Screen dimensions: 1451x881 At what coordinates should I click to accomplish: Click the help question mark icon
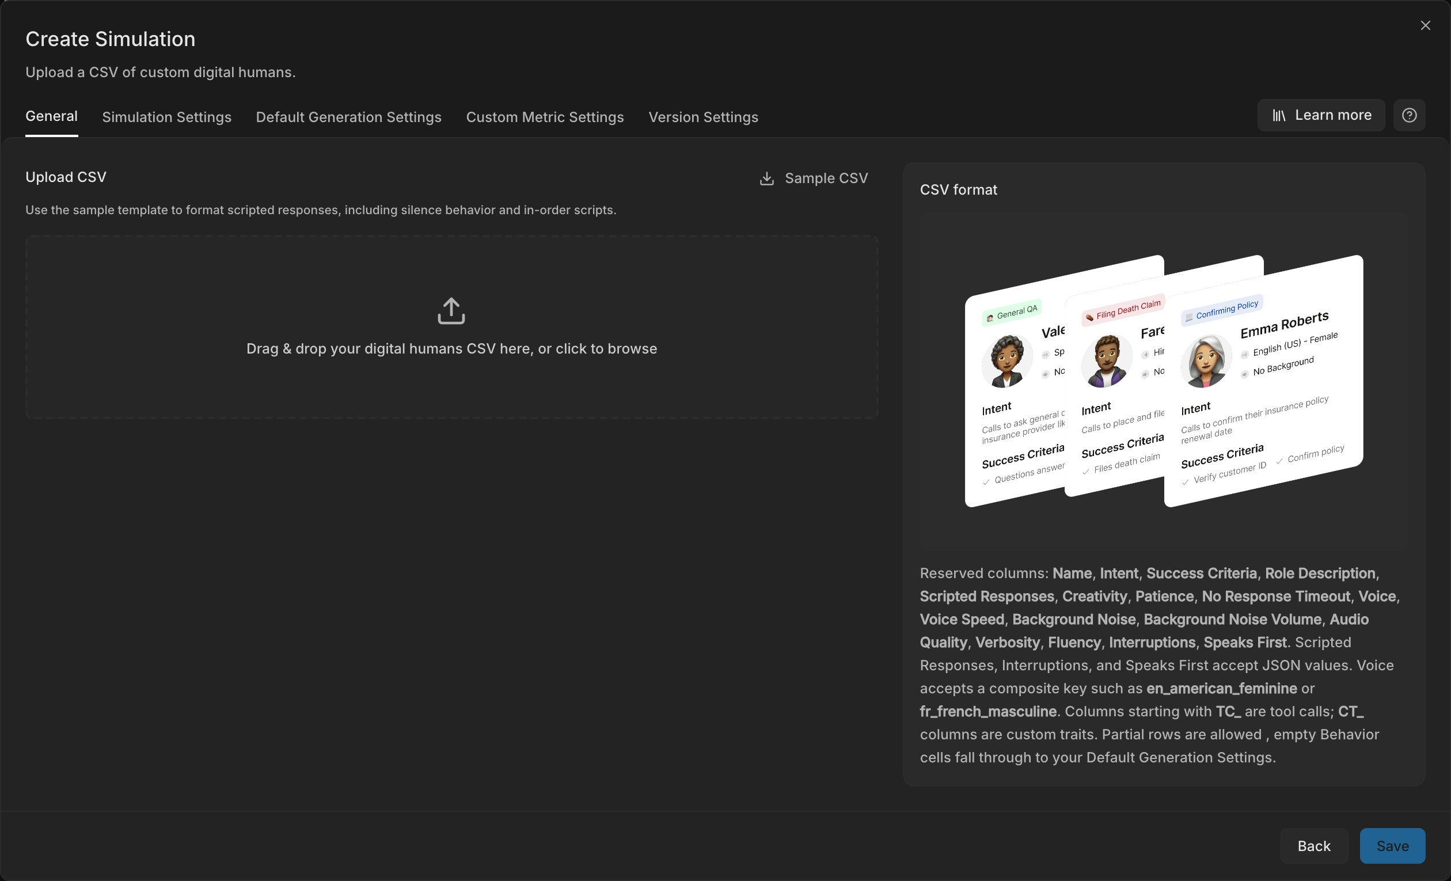(1409, 115)
